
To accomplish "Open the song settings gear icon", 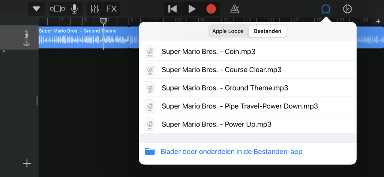I will coord(347,9).
